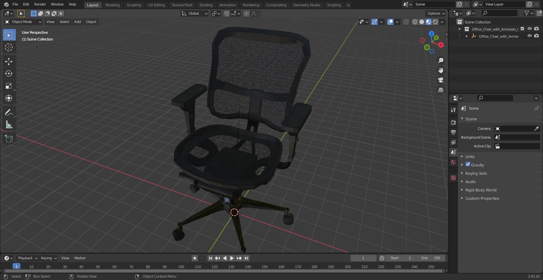Click the outliner search field
This screenshot has width=543, height=280.
pyautogui.click(x=499, y=13)
